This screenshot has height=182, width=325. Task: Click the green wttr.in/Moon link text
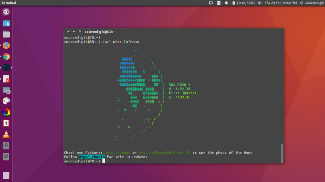pos(117,153)
